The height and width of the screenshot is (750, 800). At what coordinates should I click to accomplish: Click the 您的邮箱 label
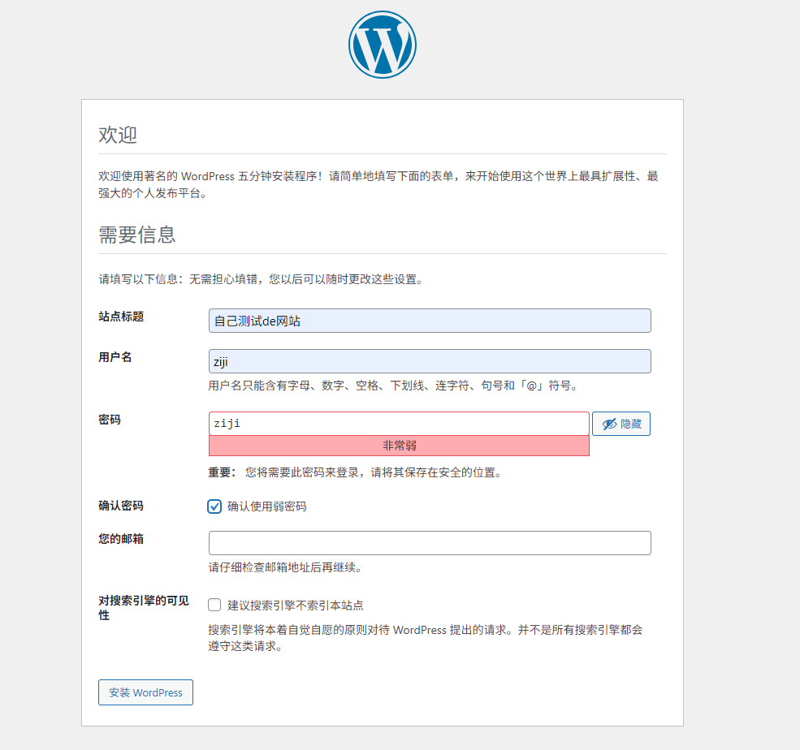click(x=121, y=539)
